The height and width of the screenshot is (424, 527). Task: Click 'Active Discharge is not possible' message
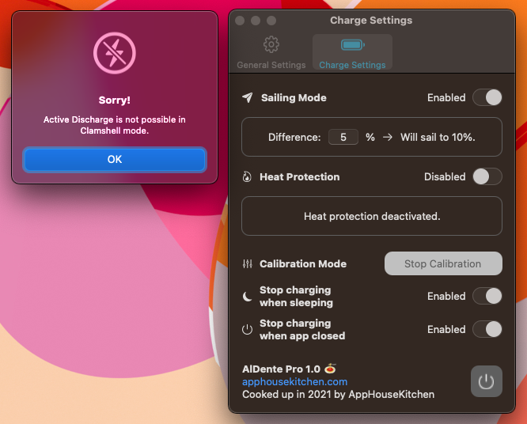[114, 125]
